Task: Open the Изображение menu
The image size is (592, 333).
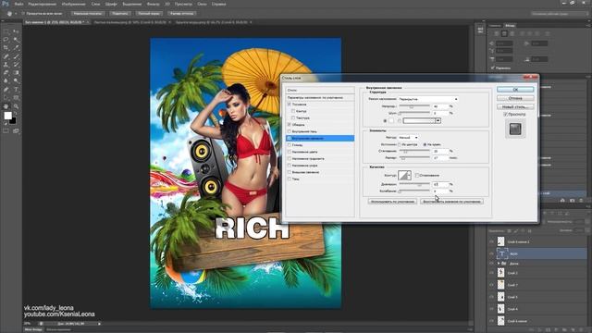Action: tap(73, 4)
